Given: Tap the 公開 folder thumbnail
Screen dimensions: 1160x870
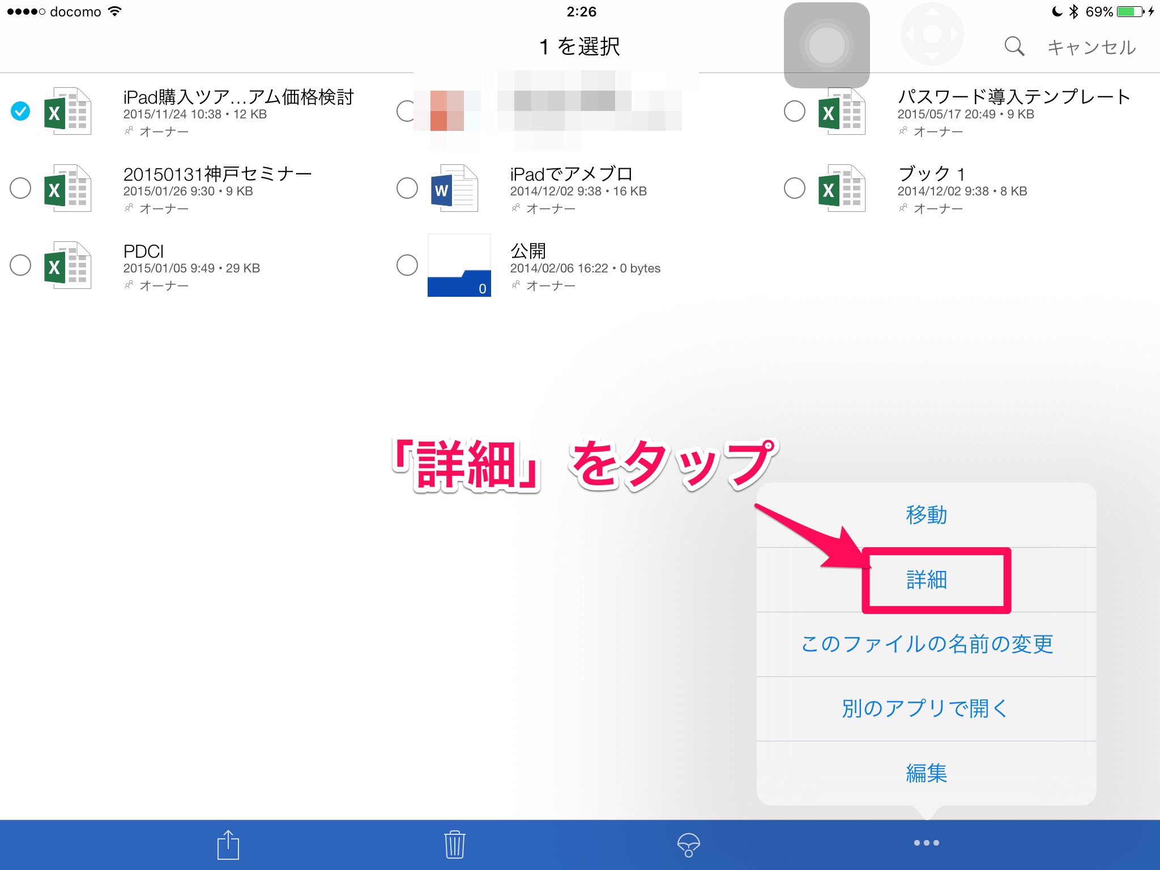Looking at the screenshot, I should point(459,265).
